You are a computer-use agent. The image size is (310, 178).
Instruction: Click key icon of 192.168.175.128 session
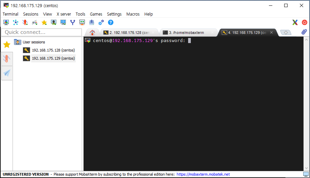[x=26, y=50]
